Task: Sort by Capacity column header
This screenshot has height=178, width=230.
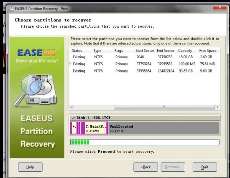Action: tap(185, 51)
